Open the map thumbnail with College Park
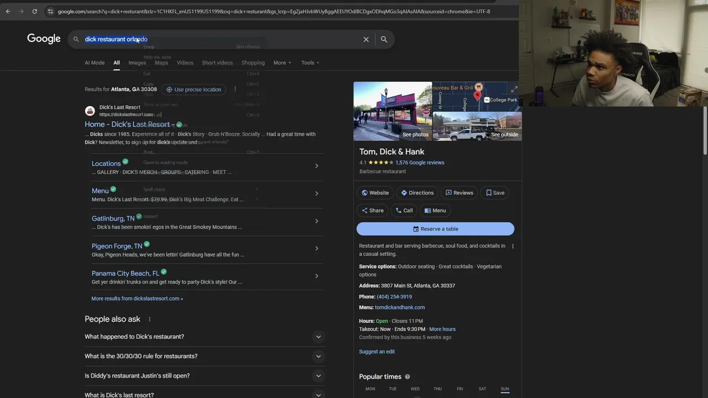708x398 pixels. point(477,96)
